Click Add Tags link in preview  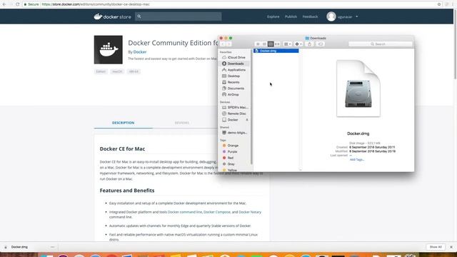[x=357, y=160]
